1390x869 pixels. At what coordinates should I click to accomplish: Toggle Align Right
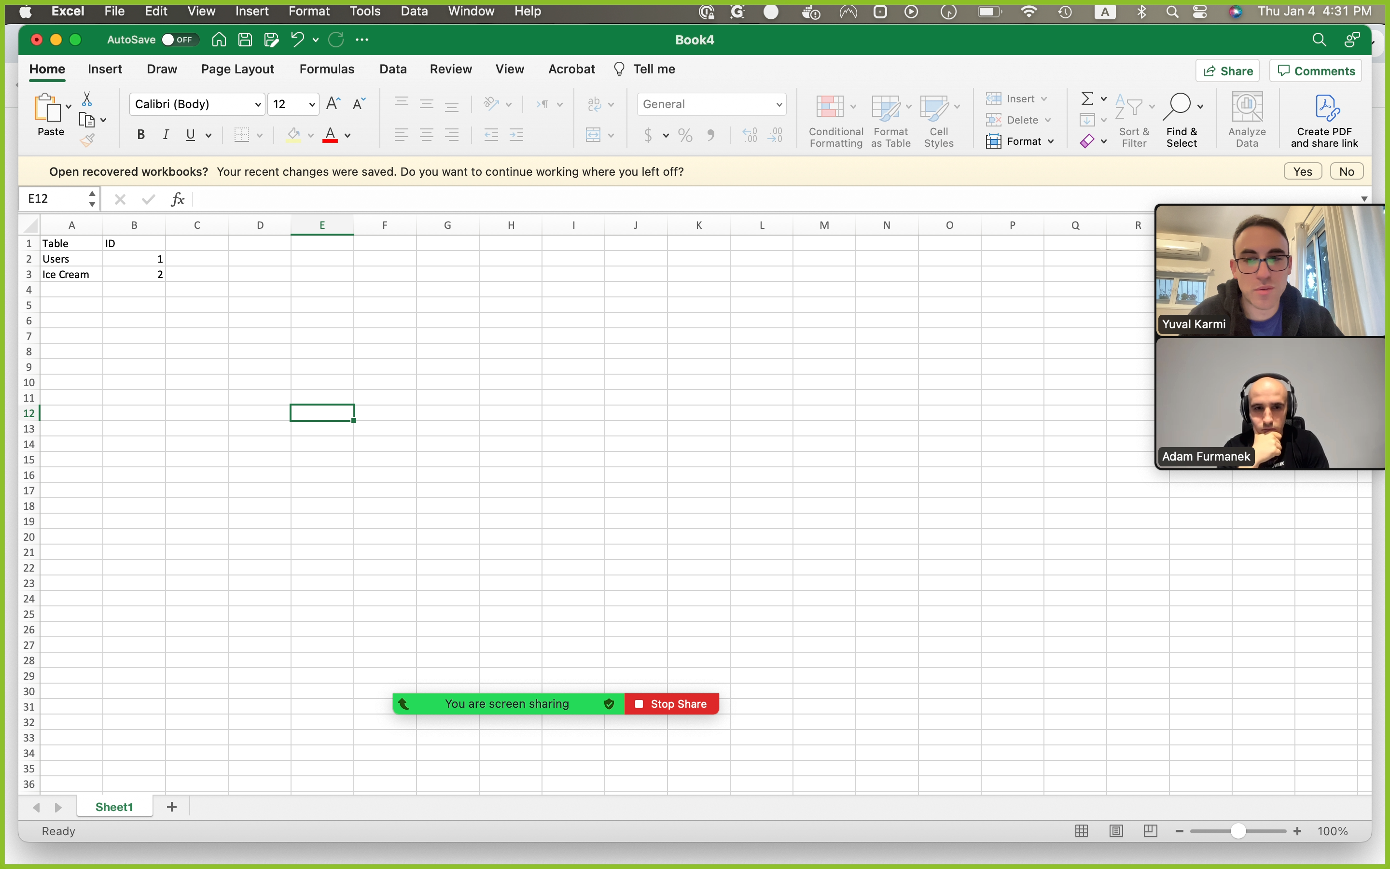coord(452,136)
